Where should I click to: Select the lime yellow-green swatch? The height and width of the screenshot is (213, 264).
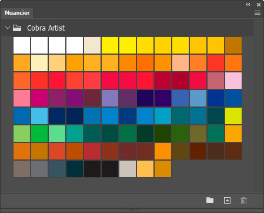point(233,116)
